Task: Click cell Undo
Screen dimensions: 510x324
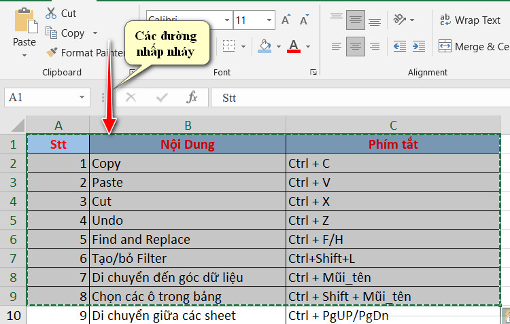Action: (188, 220)
